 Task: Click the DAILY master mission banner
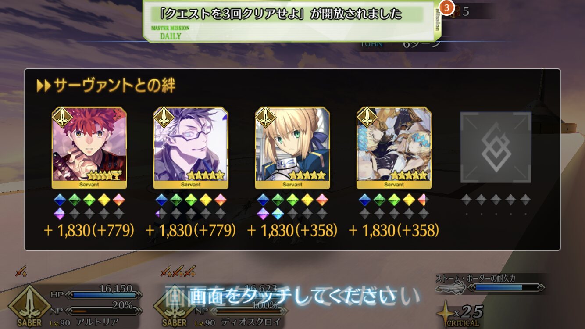292,21
